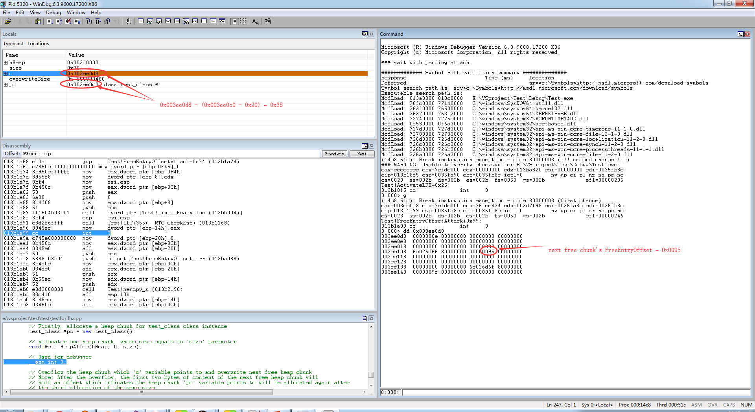
Task: Click the source pane horizontal scrollbar thumb
Action: pos(142,392)
